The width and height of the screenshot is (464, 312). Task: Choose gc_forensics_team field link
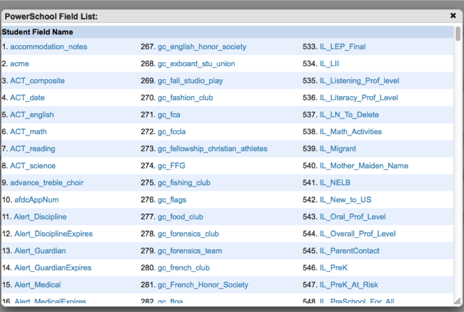(x=190, y=250)
